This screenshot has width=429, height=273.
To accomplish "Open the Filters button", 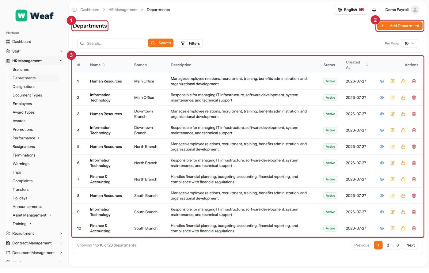I will coord(190,44).
